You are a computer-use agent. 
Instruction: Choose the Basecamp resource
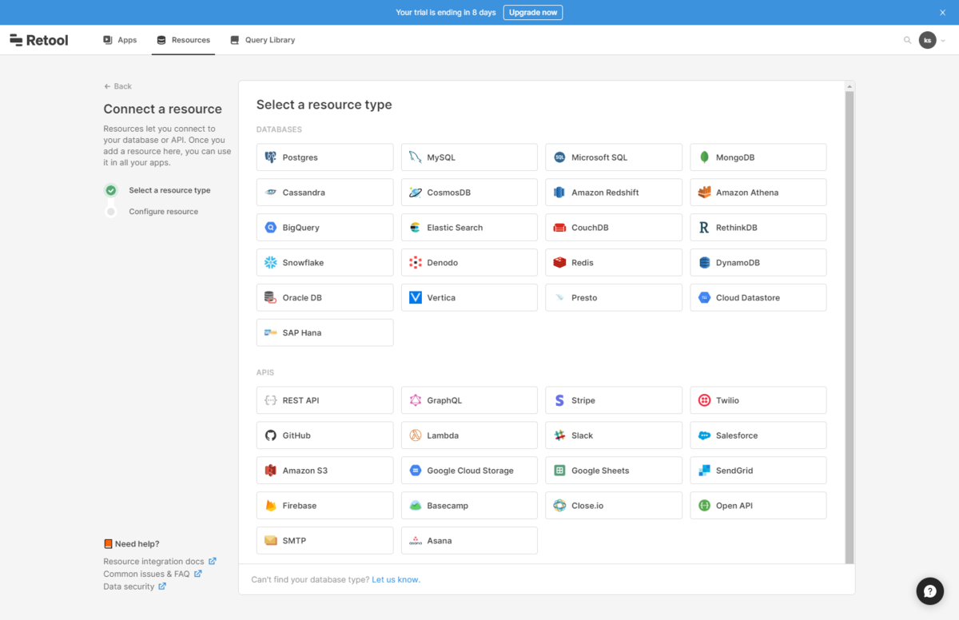(x=469, y=506)
